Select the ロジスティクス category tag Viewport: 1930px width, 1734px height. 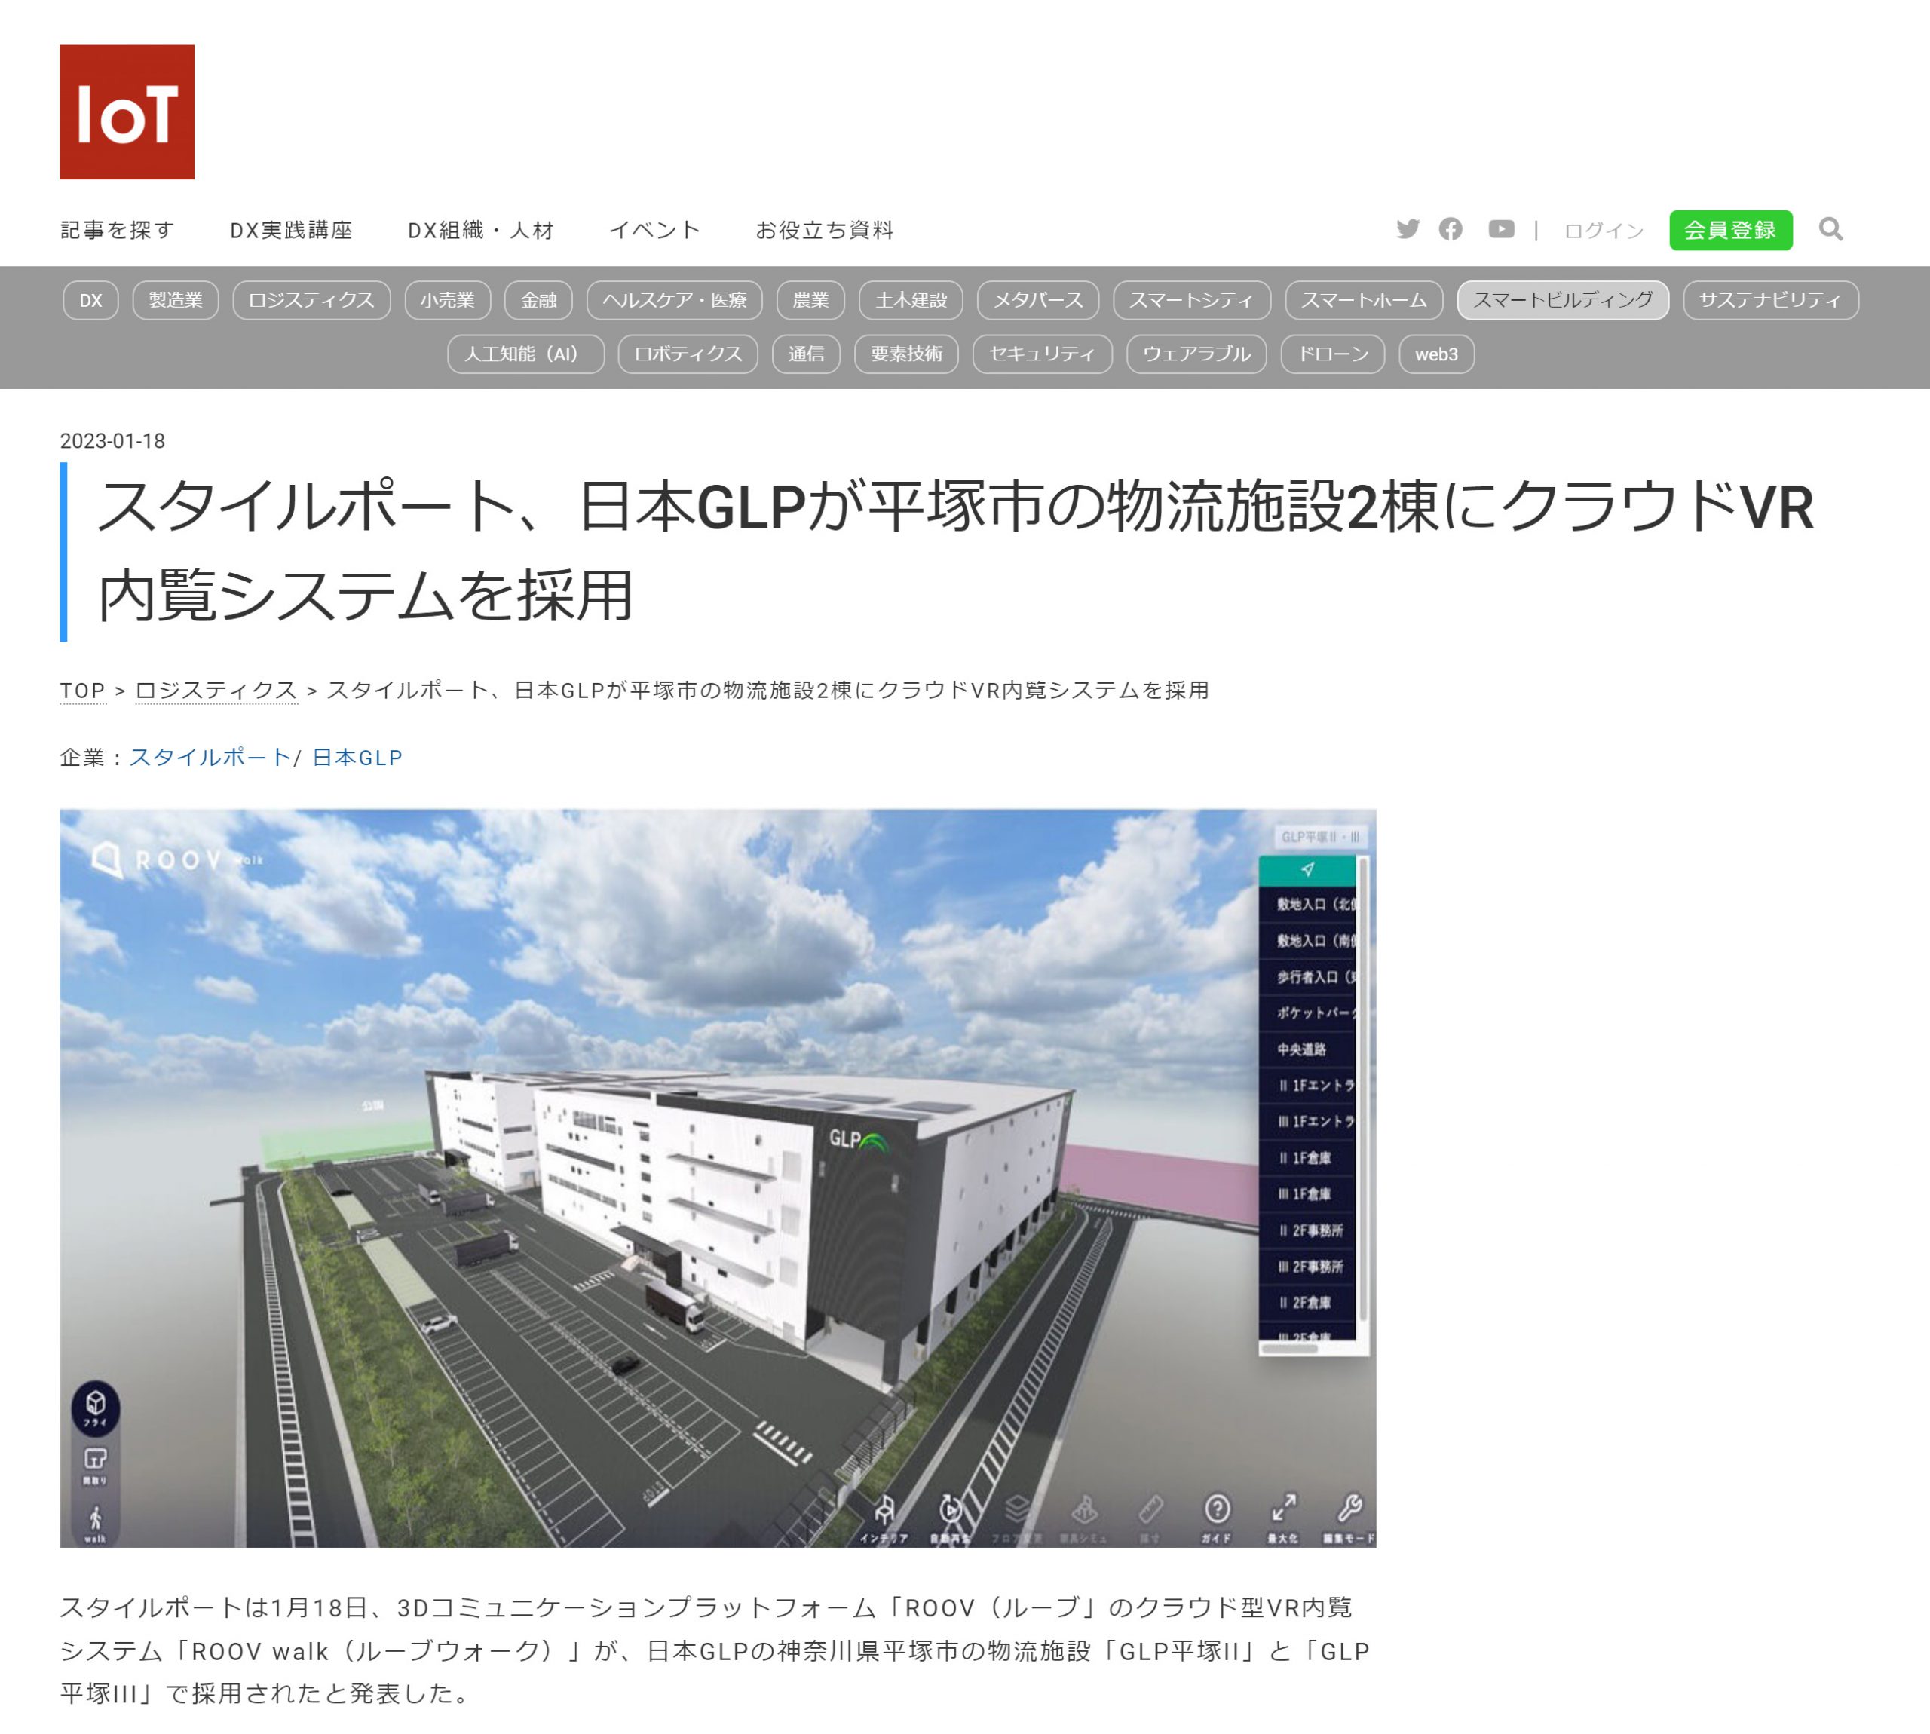[x=311, y=300]
